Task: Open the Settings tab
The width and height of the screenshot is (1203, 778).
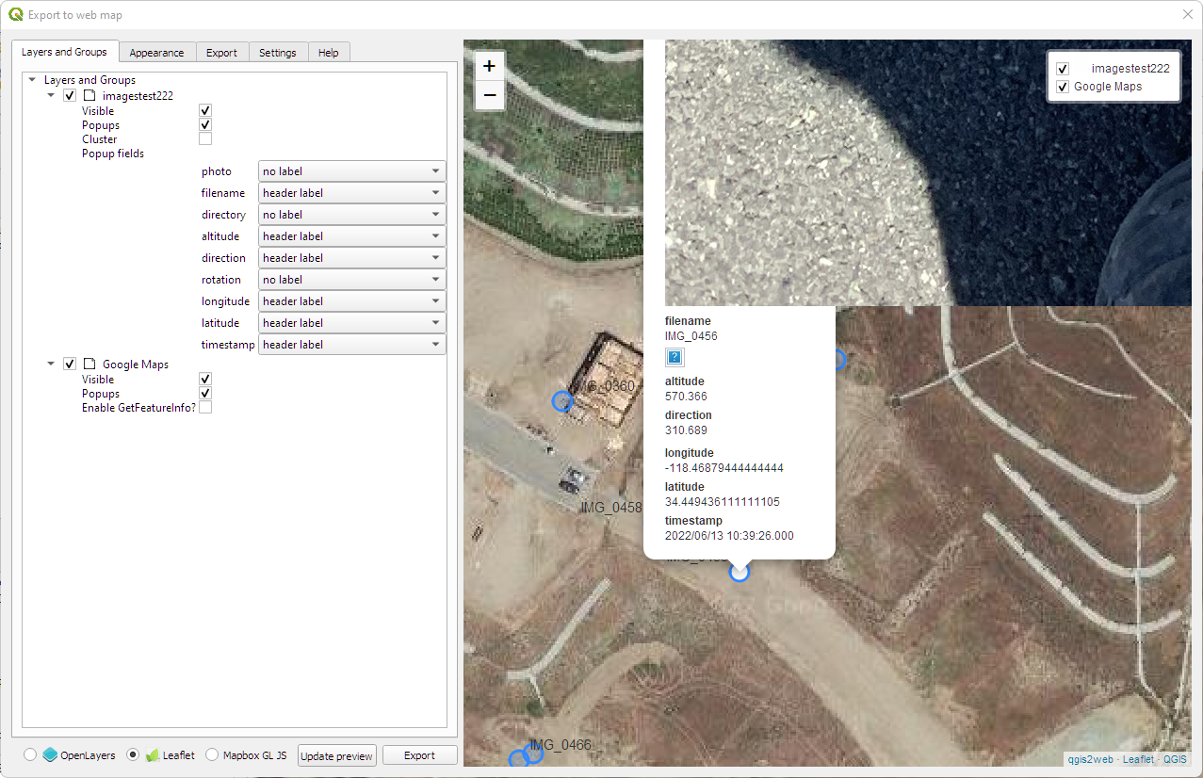Action: [277, 52]
